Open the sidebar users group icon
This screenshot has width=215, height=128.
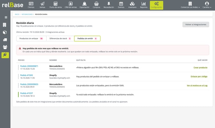(5, 47)
